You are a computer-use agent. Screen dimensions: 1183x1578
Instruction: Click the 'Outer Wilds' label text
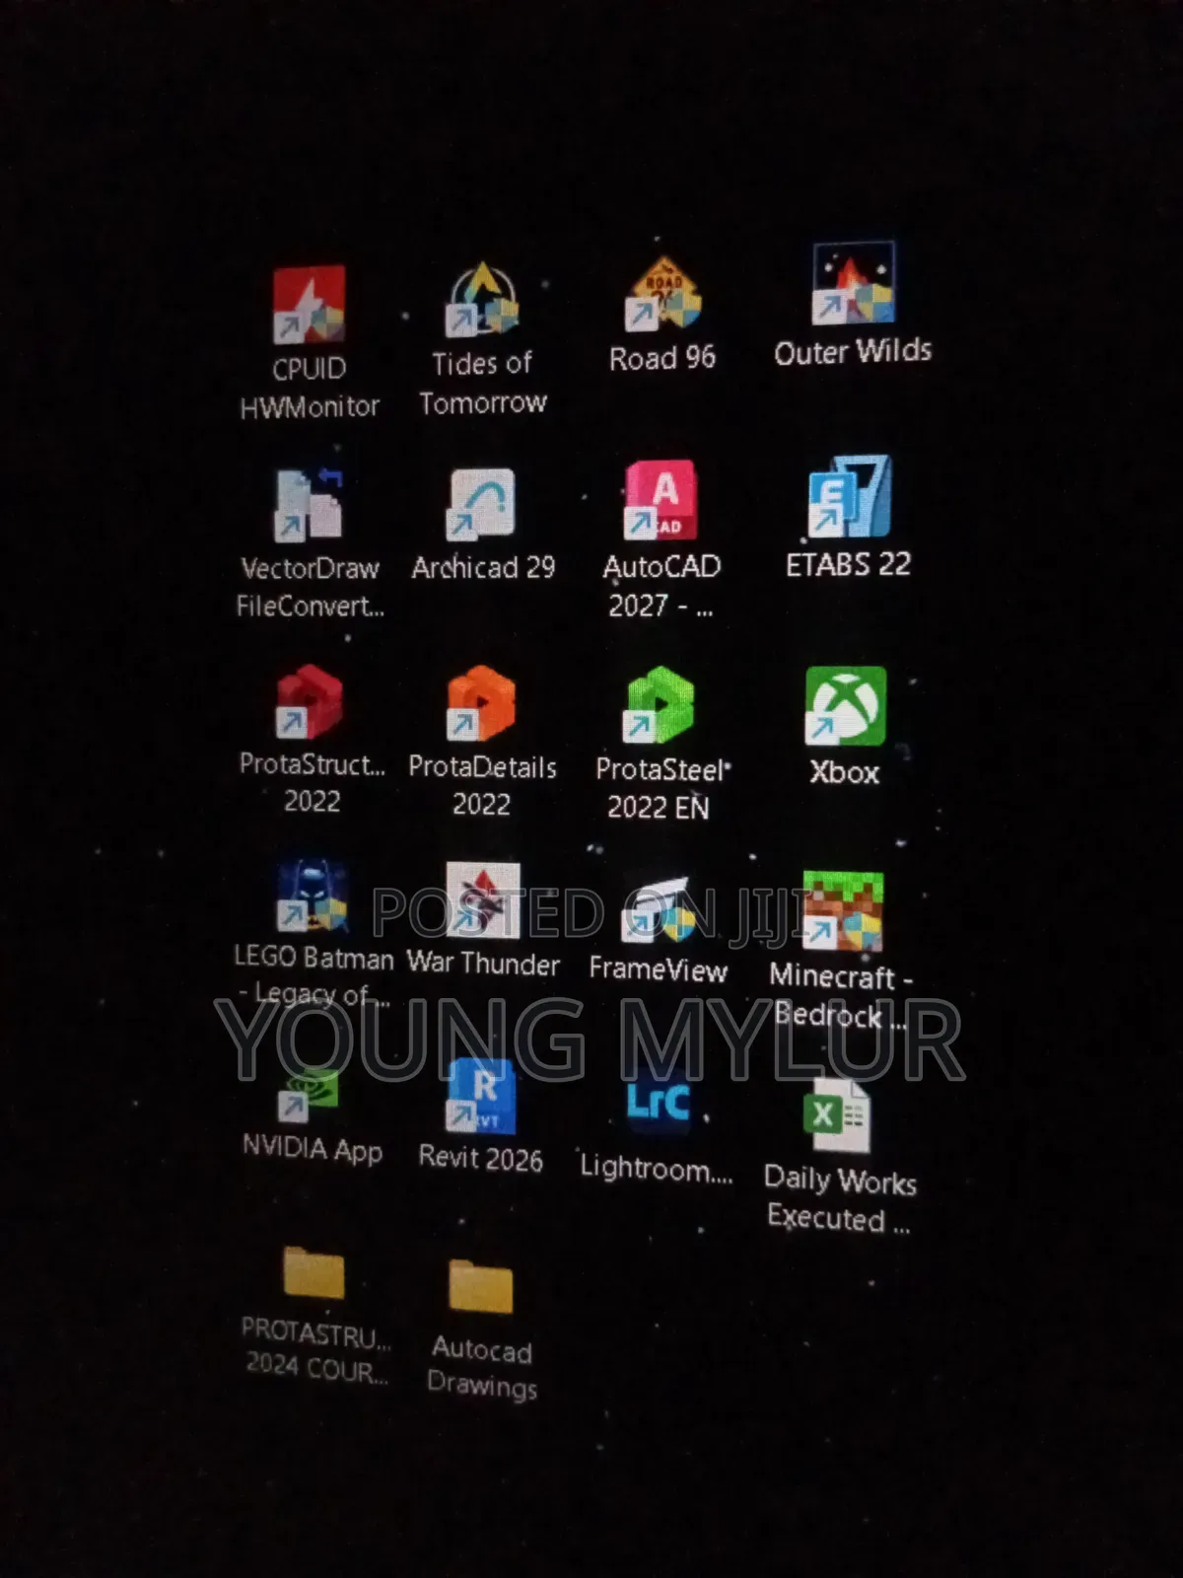(x=853, y=351)
